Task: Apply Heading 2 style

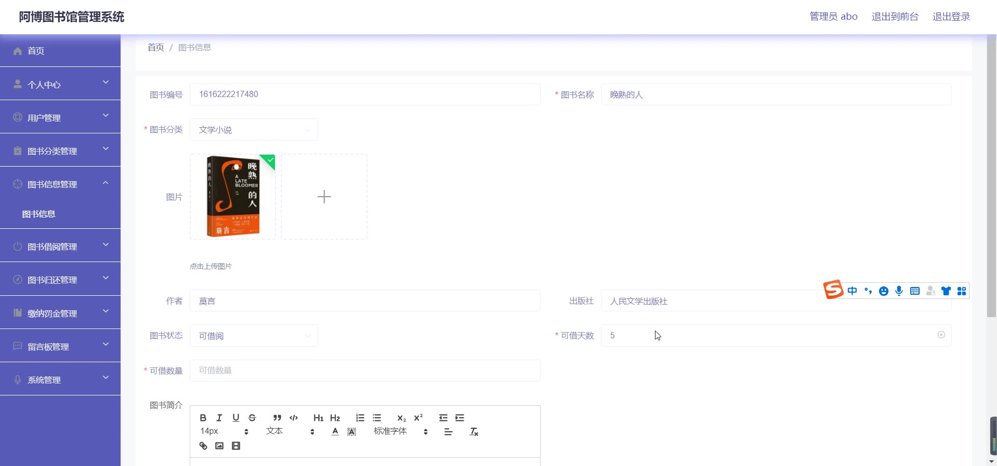Action: 335,418
